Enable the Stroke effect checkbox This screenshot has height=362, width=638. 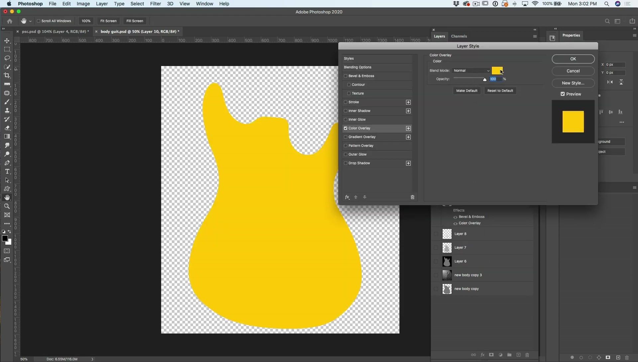tap(346, 102)
